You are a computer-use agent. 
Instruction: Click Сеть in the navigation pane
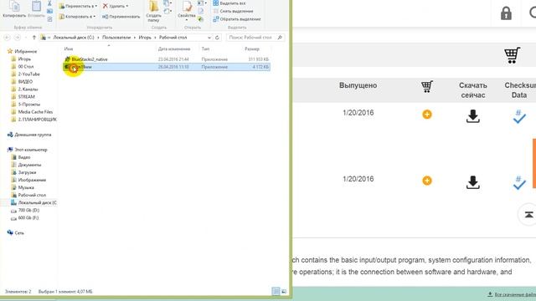coord(19,233)
